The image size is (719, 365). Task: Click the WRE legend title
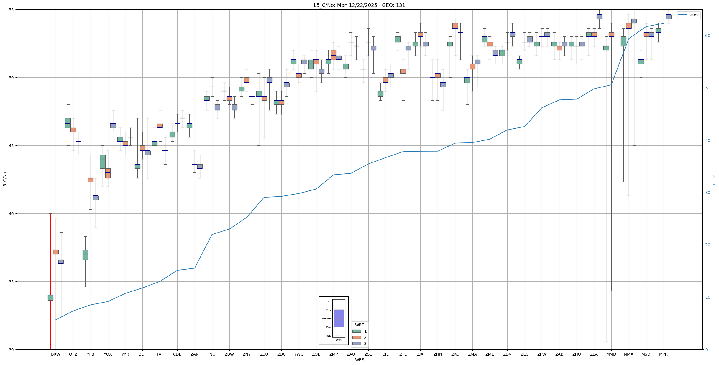tap(359, 325)
